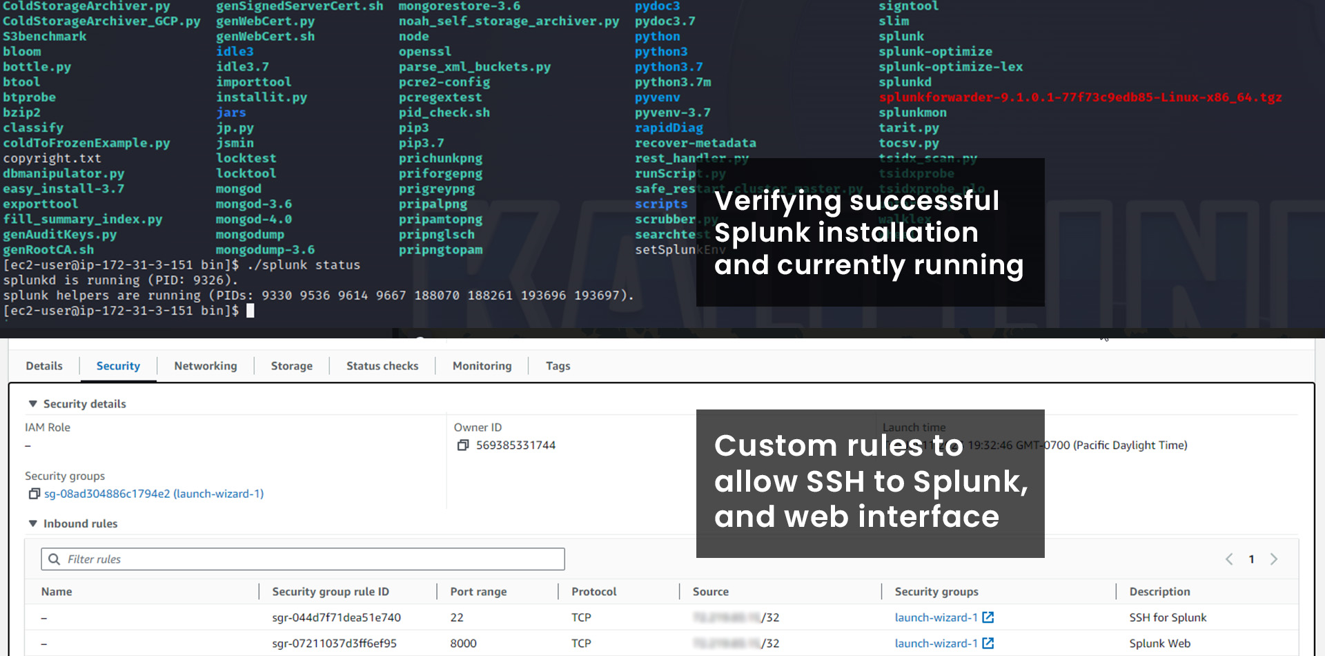This screenshot has height=656, width=1325.
Task: Open launch-wizard-1 external link icon in SSH row
Action: pos(988,617)
